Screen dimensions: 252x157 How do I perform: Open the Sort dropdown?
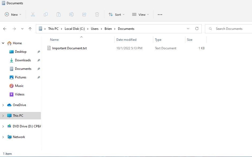click(x=116, y=15)
